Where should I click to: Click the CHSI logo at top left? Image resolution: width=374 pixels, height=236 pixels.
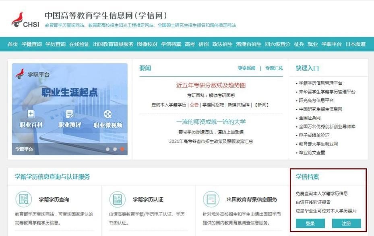(24, 20)
